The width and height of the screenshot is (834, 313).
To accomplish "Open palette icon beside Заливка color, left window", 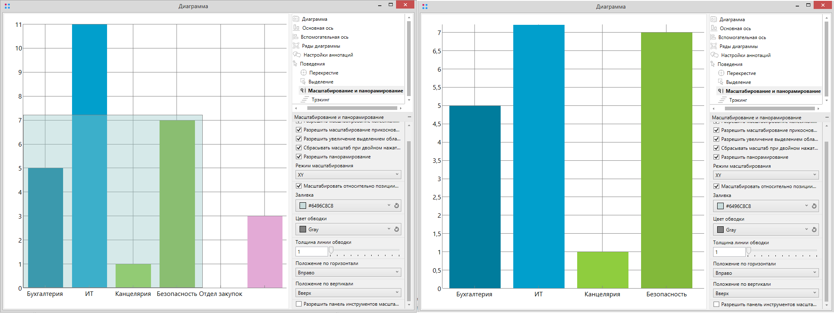I will pyautogui.click(x=396, y=206).
